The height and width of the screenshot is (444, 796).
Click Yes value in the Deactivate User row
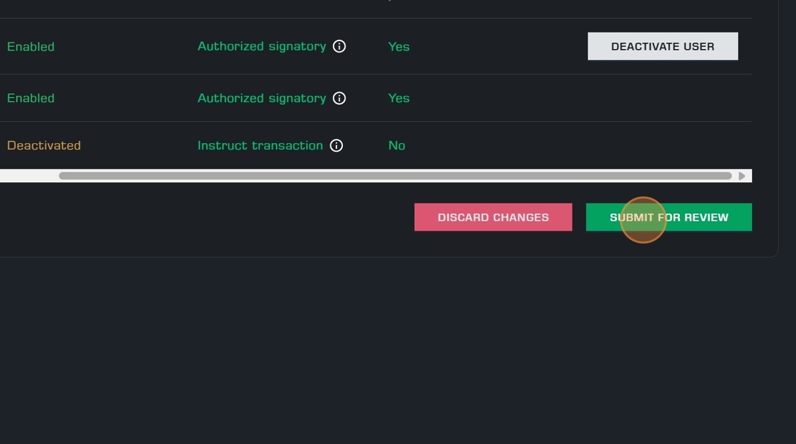point(399,46)
